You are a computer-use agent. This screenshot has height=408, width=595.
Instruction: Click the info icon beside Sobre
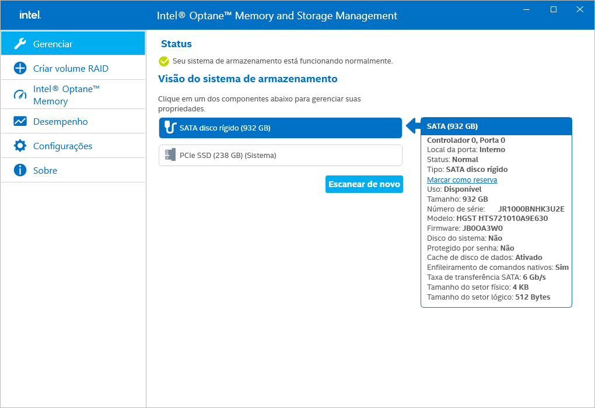(x=20, y=170)
